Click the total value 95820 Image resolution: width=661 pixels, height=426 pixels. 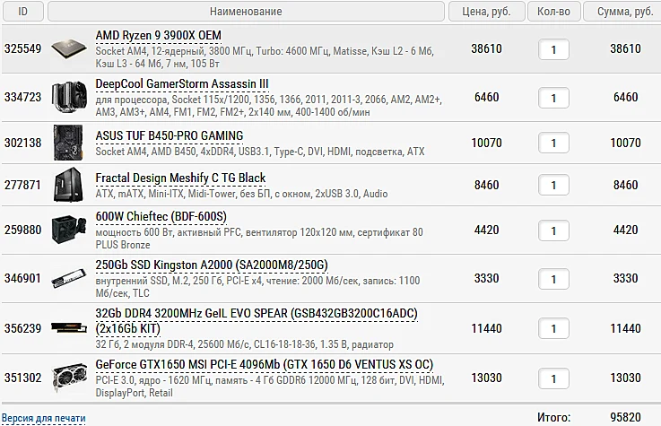tap(626, 418)
